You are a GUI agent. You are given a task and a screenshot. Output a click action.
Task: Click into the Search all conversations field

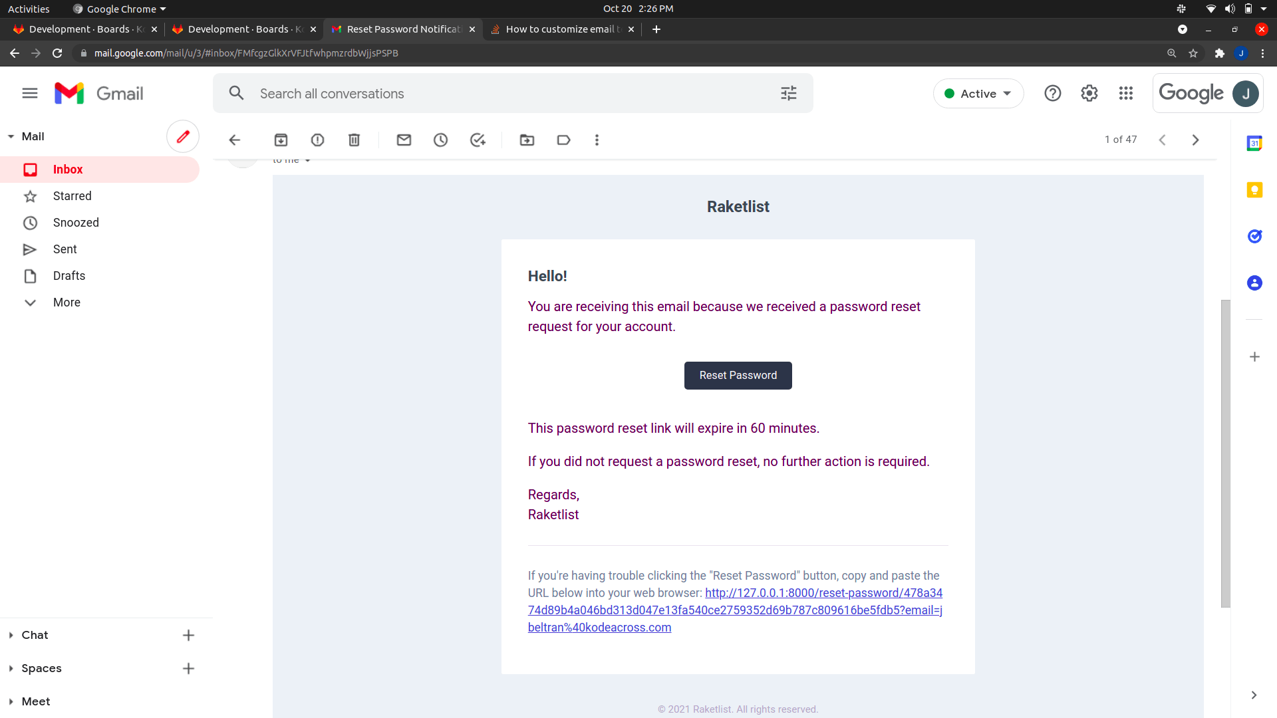pyautogui.click(x=512, y=93)
